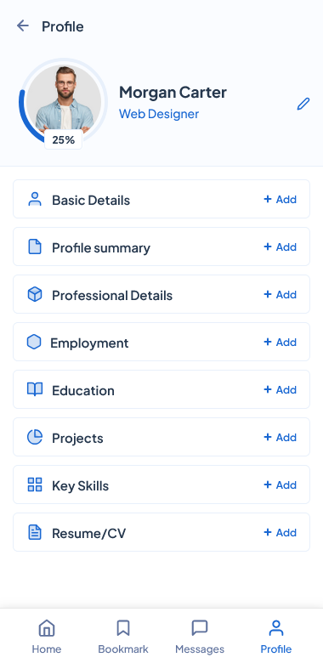The width and height of the screenshot is (323, 663).
Task: Click the Employment hexagon icon
Action: (x=34, y=342)
